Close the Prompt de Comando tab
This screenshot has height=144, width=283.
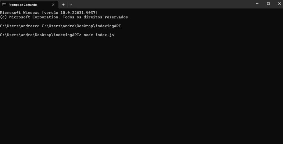53,5
